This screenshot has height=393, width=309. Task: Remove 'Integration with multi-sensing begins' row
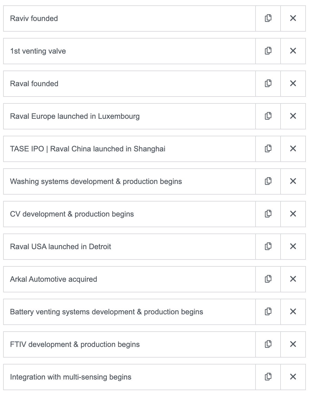(293, 377)
